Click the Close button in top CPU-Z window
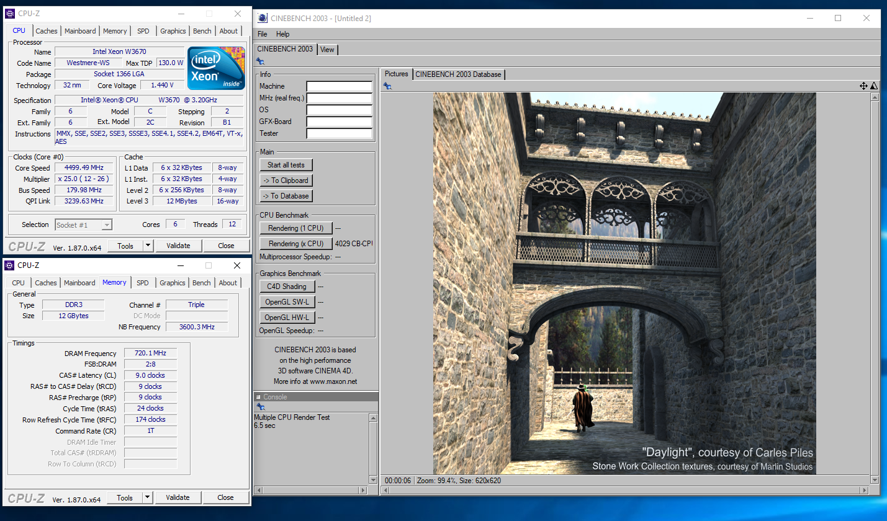Image resolution: width=887 pixels, height=521 pixels. pyautogui.click(x=226, y=246)
